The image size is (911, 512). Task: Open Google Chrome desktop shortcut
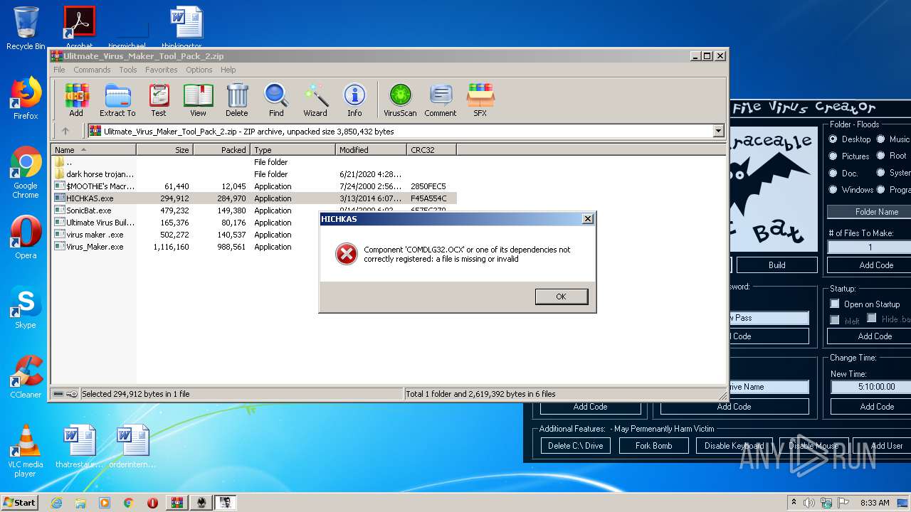click(26, 172)
